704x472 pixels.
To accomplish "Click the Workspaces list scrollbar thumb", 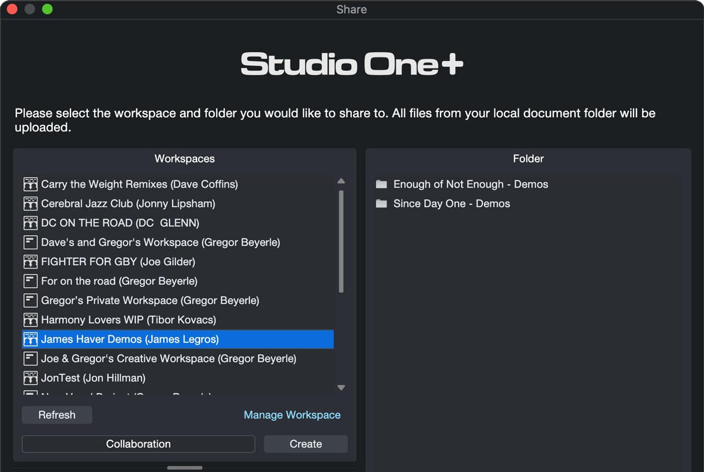I will coord(341,241).
